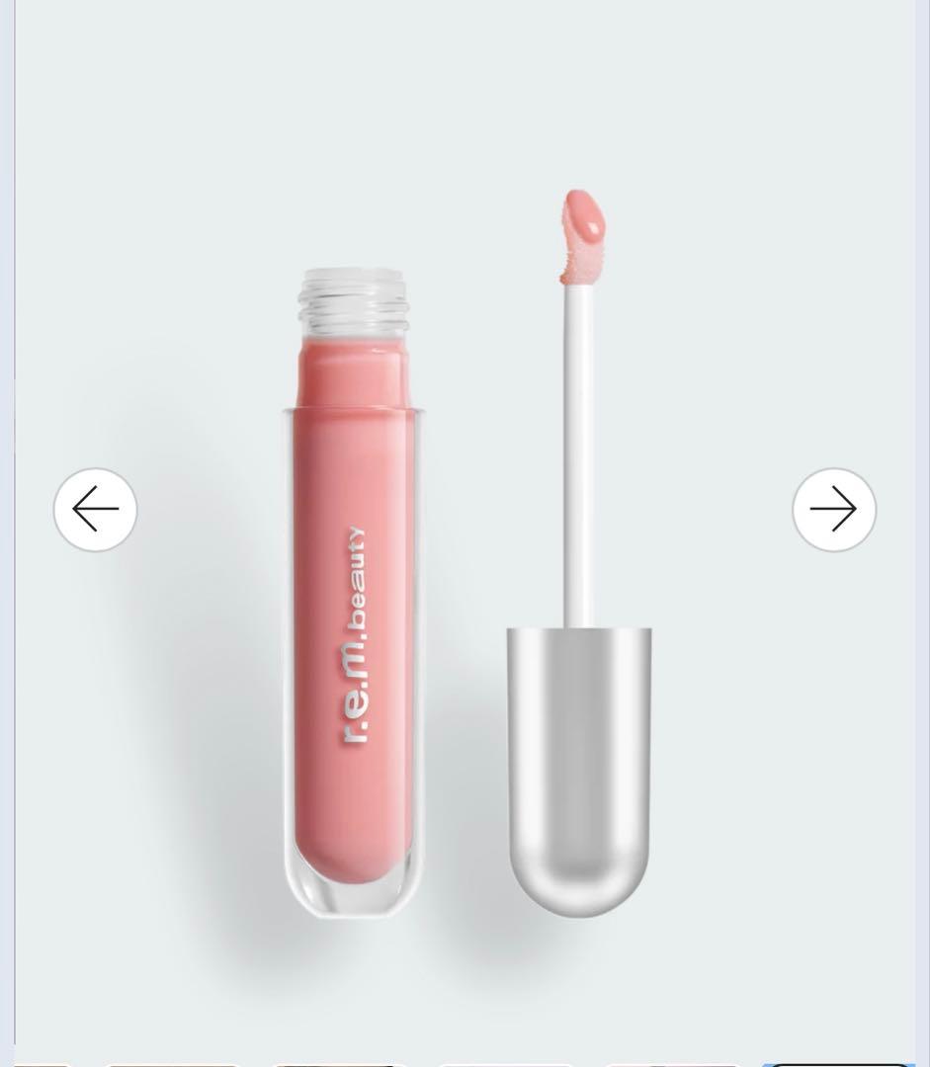This screenshot has height=1067, width=930.
Task: Select the third thumbnail below the image
Action: [x=339, y=1064]
